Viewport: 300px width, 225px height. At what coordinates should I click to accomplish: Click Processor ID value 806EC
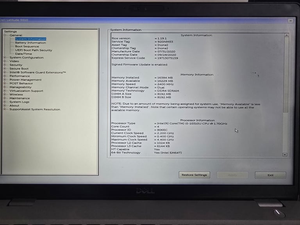click(162, 130)
